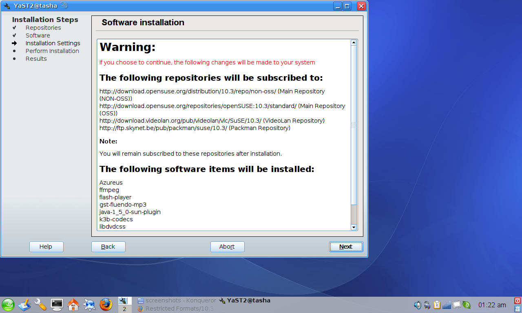Click Next to continue installation
Image resolution: width=522 pixels, height=313 pixels.
[346, 247]
